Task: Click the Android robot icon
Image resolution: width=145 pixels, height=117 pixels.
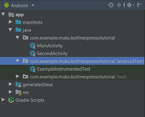Action: coord(7,5)
